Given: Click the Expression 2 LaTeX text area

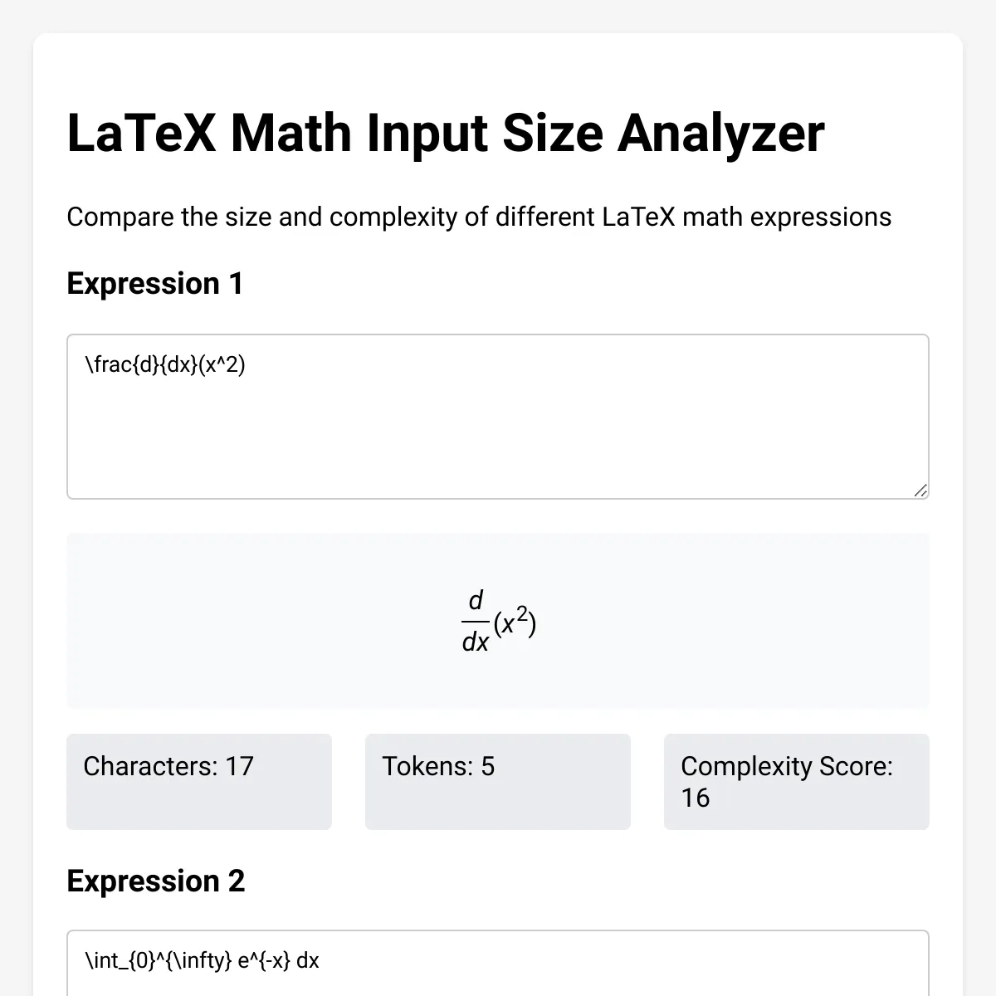Looking at the screenshot, I should pyautogui.click(x=498, y=964).
